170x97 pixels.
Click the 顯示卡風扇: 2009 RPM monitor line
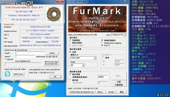146,78
